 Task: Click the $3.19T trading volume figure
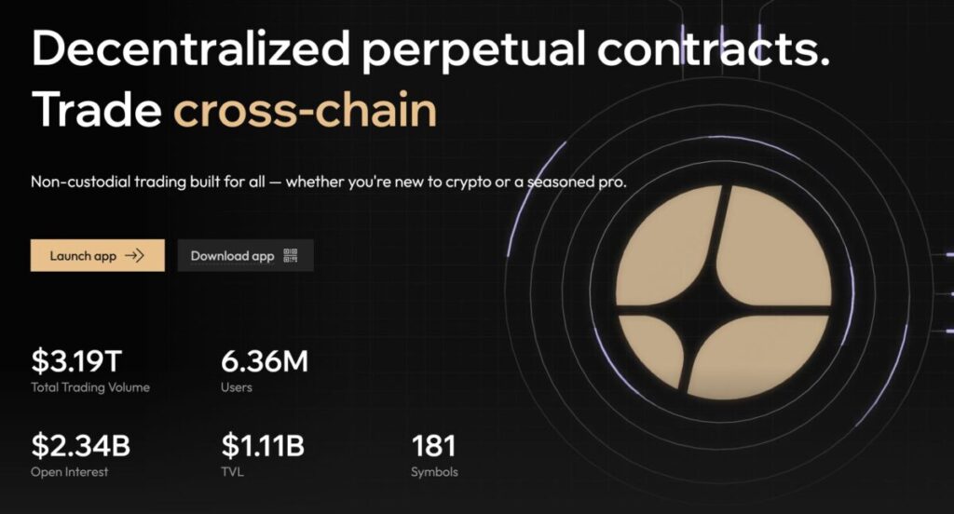pyautogui.click(x=76, y=360)
